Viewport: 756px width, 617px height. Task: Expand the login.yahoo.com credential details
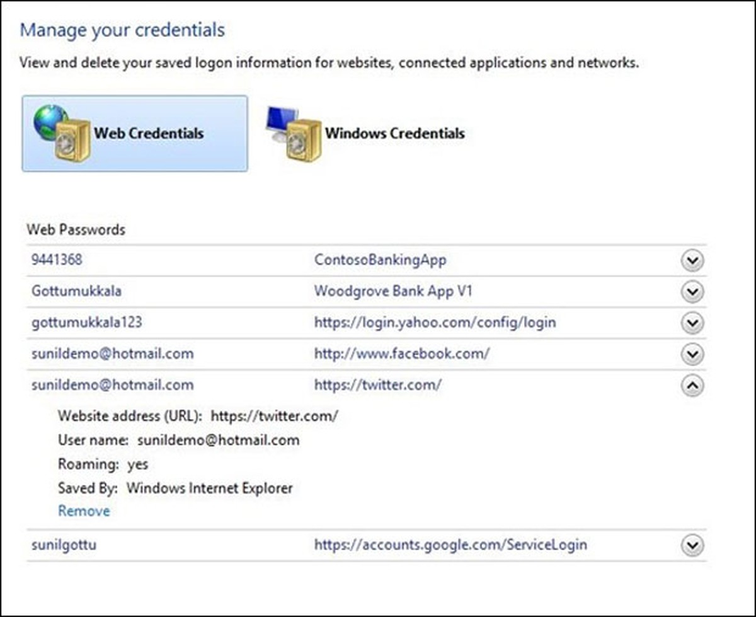pos(692,323)
